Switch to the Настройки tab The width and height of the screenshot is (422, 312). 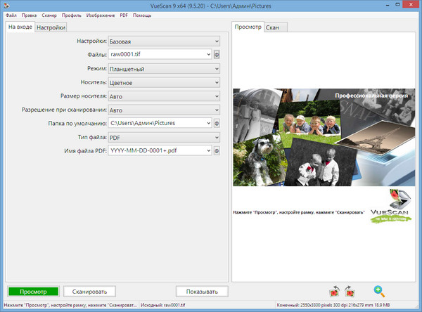pyautogui.click(x=51, y=27)
